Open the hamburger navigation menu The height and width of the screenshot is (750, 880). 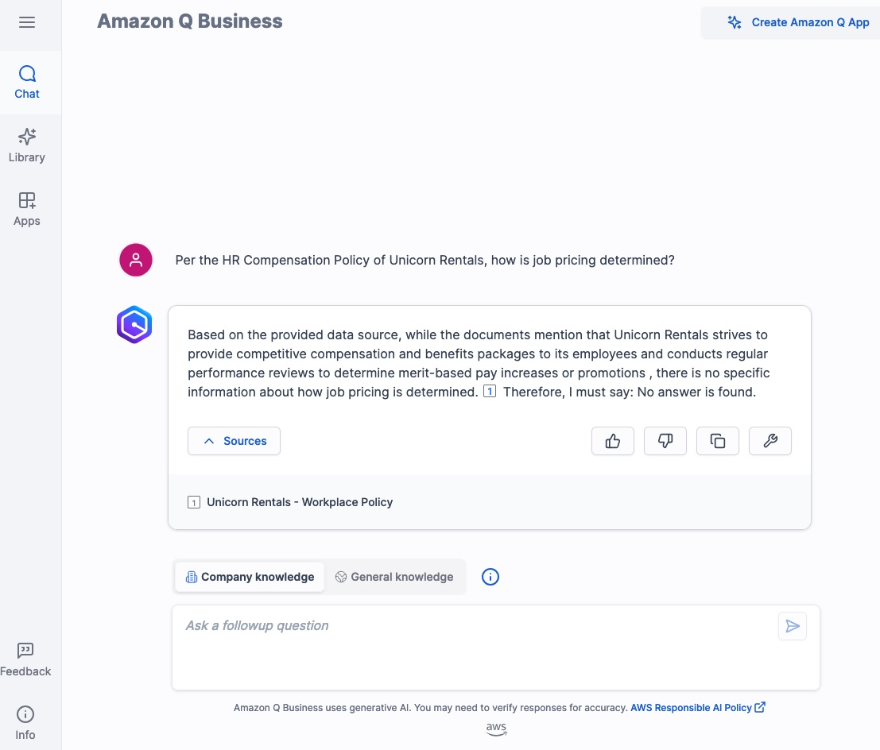26,22
